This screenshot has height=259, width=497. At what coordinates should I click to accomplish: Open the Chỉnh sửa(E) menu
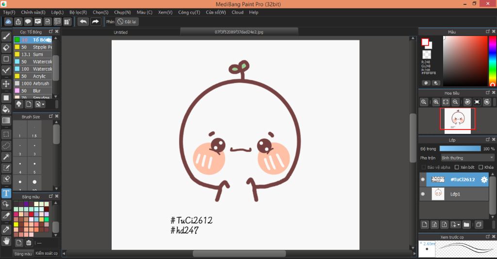click(33, 12)
